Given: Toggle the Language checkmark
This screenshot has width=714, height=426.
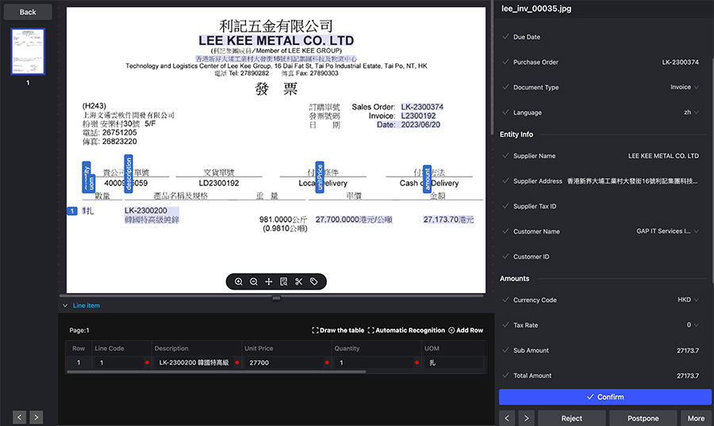Looking at the screenshot, I should 505,112.
